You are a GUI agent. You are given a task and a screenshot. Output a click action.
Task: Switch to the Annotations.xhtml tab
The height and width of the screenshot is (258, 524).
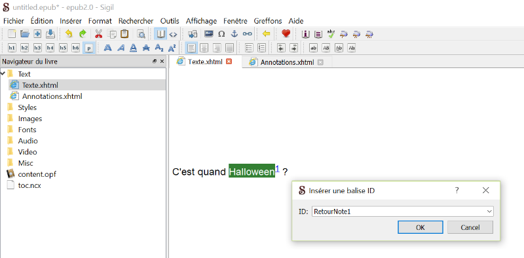[287, 62]
